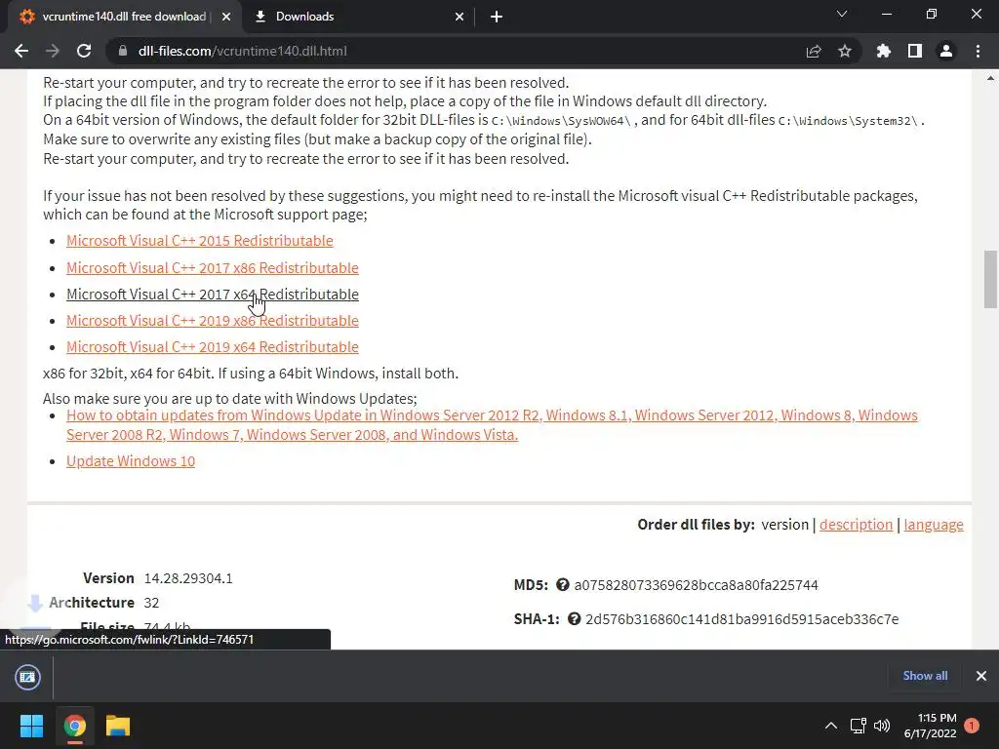This screenshot has height=749, width=999.
Task: Show hidden system tray icons
Action: tap(831, 726)
